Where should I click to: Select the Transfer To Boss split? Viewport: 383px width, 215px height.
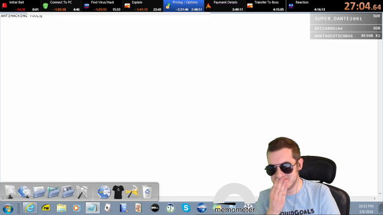266,6
